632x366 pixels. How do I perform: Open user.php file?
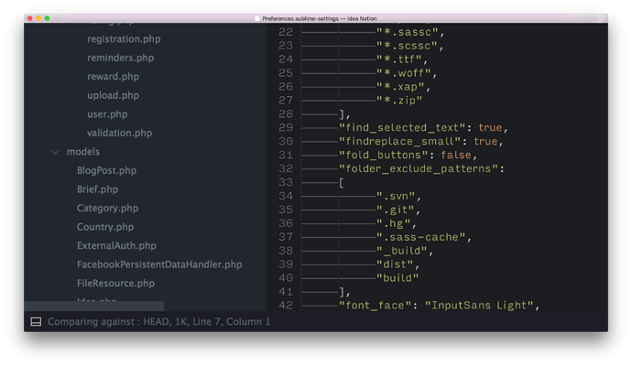pos(106,114)
